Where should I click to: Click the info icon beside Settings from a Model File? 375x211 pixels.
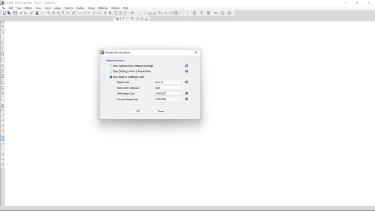(187, 71)
